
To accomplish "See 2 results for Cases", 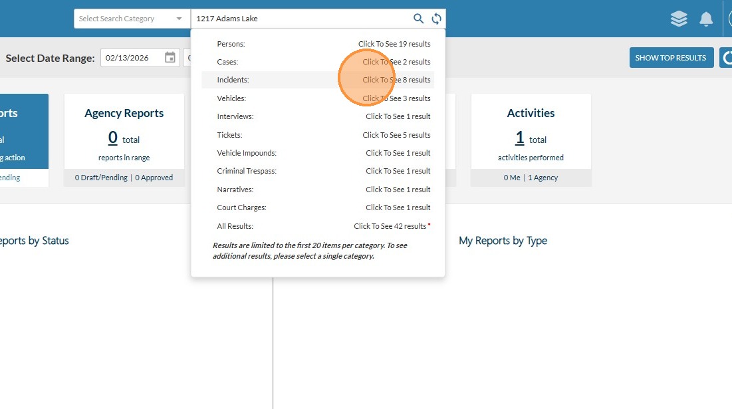I will 396,62.
